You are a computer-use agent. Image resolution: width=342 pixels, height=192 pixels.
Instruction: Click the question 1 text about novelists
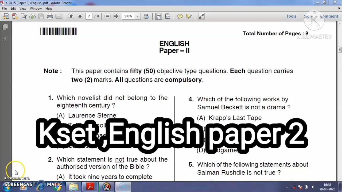(112, 102)
